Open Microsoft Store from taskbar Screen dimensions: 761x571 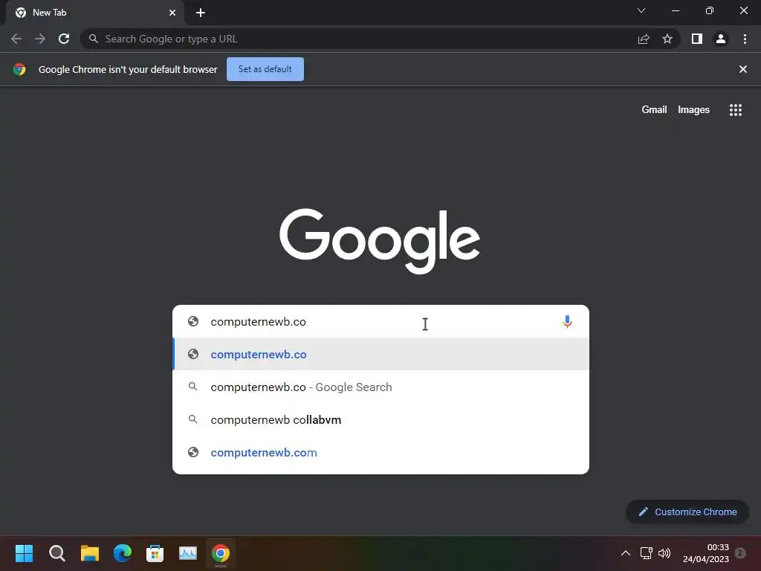pos(155,553)
